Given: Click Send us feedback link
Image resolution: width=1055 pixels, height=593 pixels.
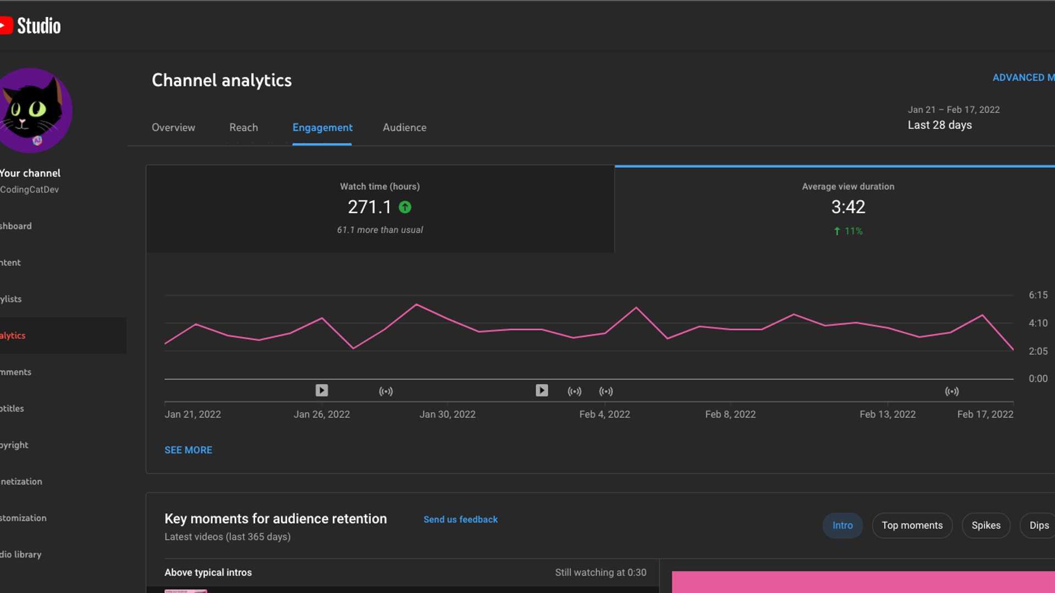Looking at the screenshot, I should [x=460, y=519].
